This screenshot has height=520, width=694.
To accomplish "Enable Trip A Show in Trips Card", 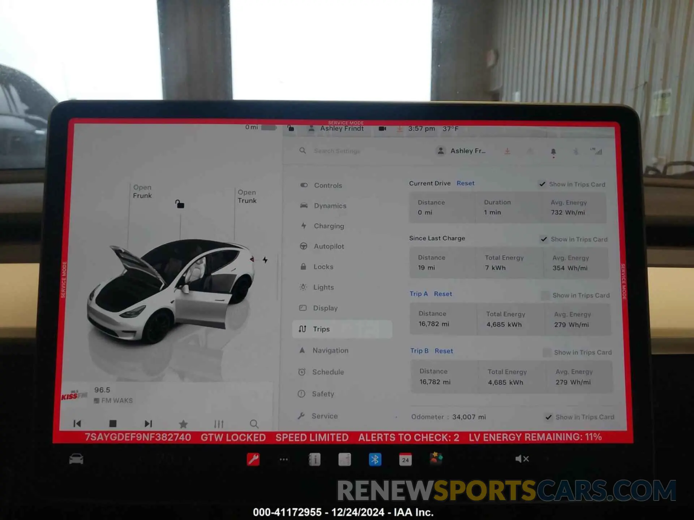I will (545, 295).
